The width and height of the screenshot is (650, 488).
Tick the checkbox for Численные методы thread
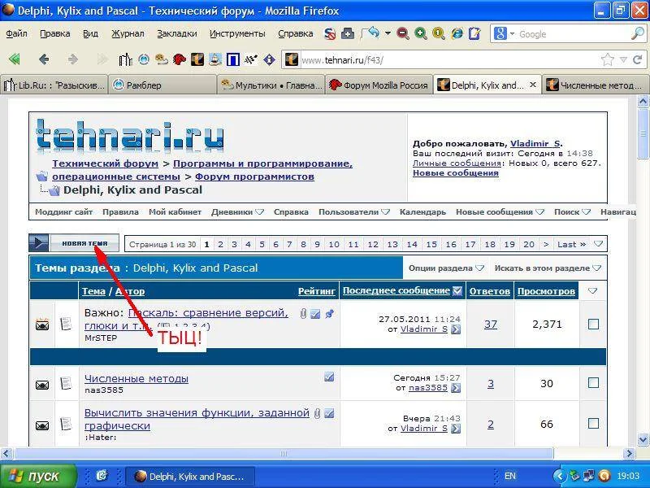click(x=593, y=382)
